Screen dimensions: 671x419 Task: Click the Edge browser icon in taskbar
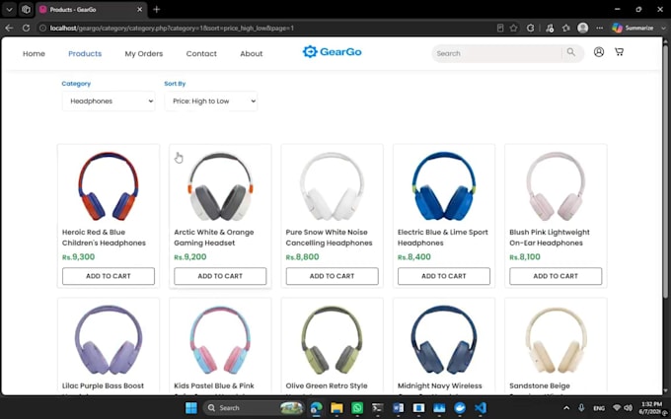pos(316,408)
